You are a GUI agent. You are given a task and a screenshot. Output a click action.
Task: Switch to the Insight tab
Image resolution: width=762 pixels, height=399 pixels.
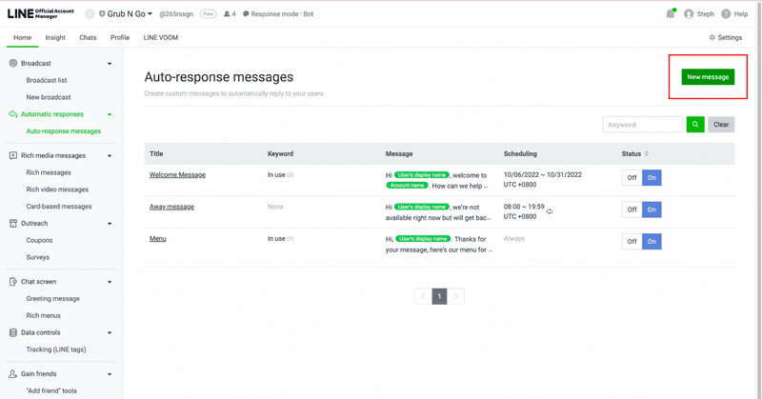(x=55, y=37)
